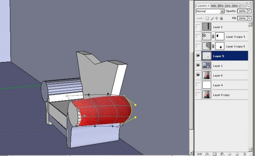This screenshot has height=156, width=255.
Task: Select Layer 3 copy 8 by name
Action: pos(235,46)
